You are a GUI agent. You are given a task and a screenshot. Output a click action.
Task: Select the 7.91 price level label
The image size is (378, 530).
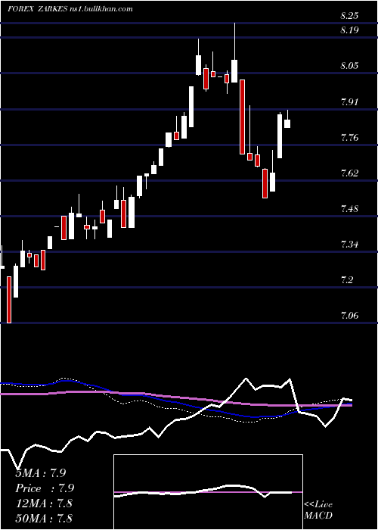click(x=349, y=101)
